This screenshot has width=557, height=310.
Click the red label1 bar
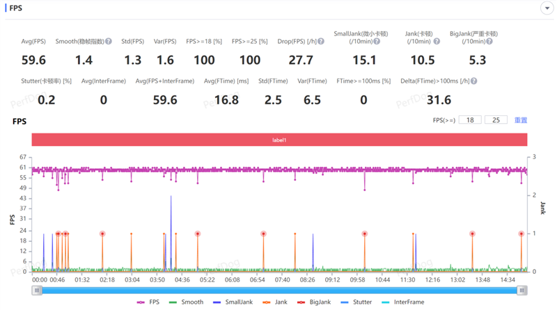click(279, 140)
